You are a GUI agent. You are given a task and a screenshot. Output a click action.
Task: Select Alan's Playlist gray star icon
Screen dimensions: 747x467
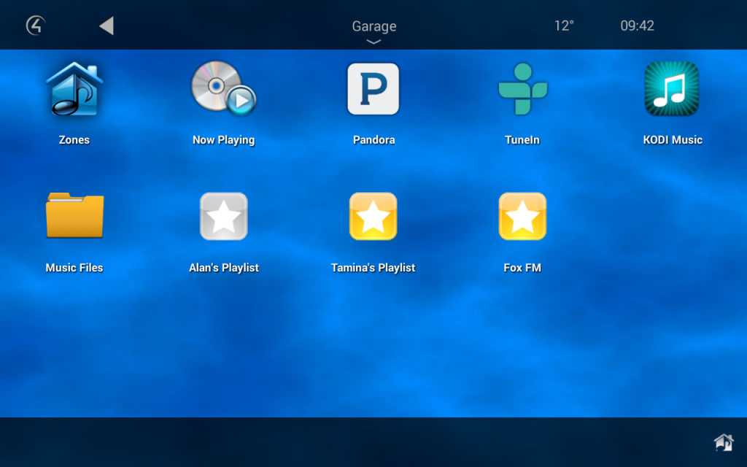[x=223, y=216]
